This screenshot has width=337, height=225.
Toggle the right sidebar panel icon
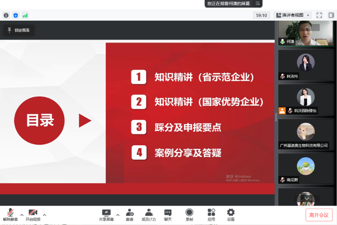point(331,15)
